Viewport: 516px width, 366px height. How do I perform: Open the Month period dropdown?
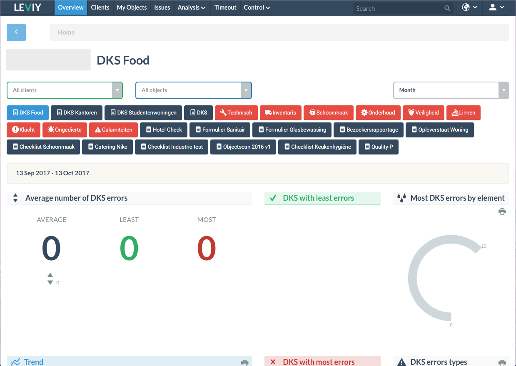(x=451, y=90)
